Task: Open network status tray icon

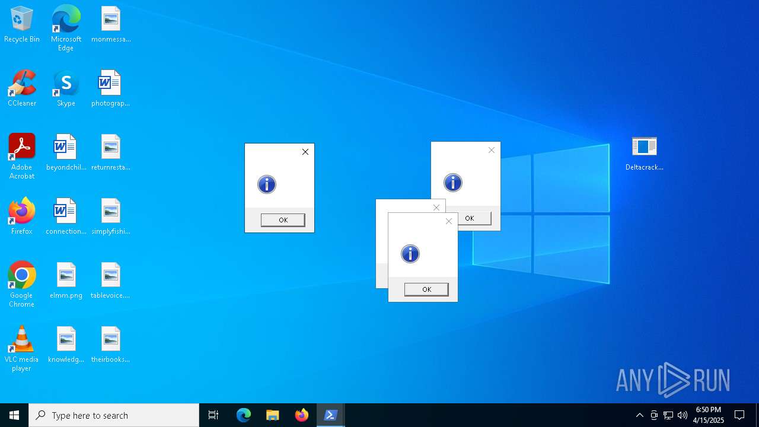Action: click(x=668, y=415)
